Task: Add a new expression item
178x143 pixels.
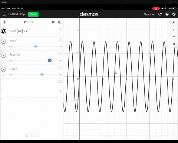Action: [x=4, y=22]
